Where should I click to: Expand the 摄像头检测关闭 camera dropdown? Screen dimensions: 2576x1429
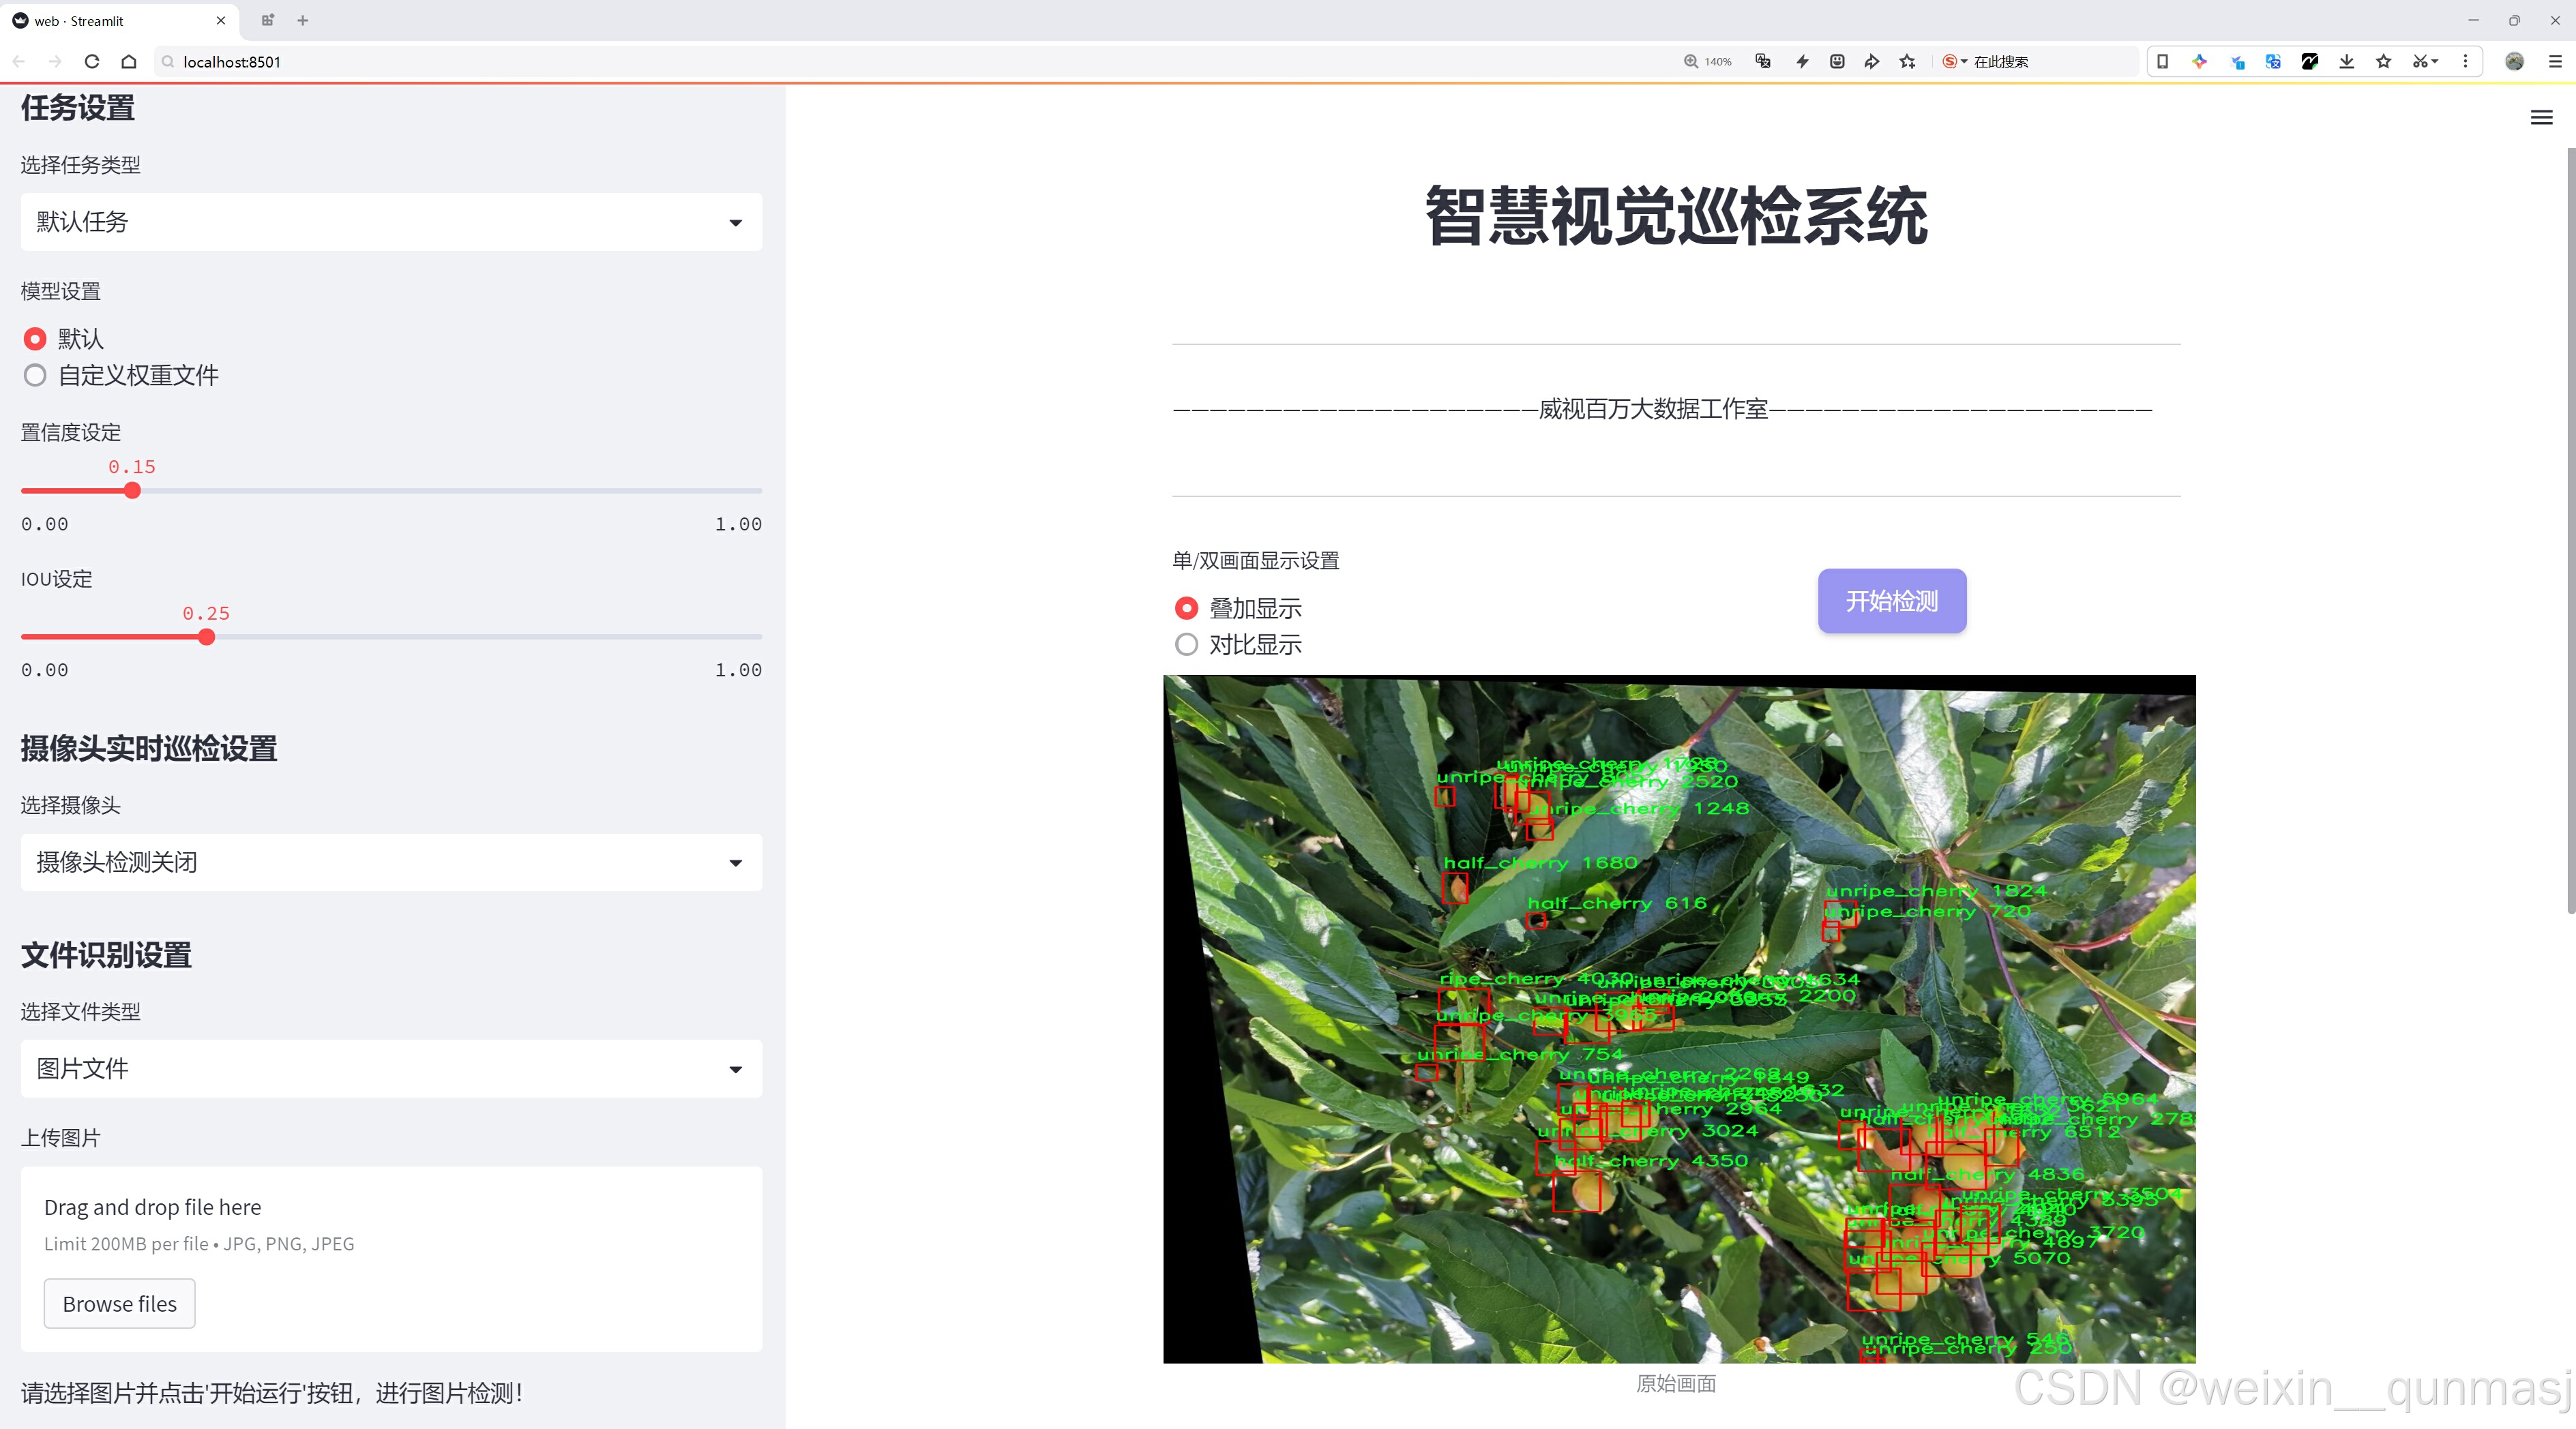[391, 862]
